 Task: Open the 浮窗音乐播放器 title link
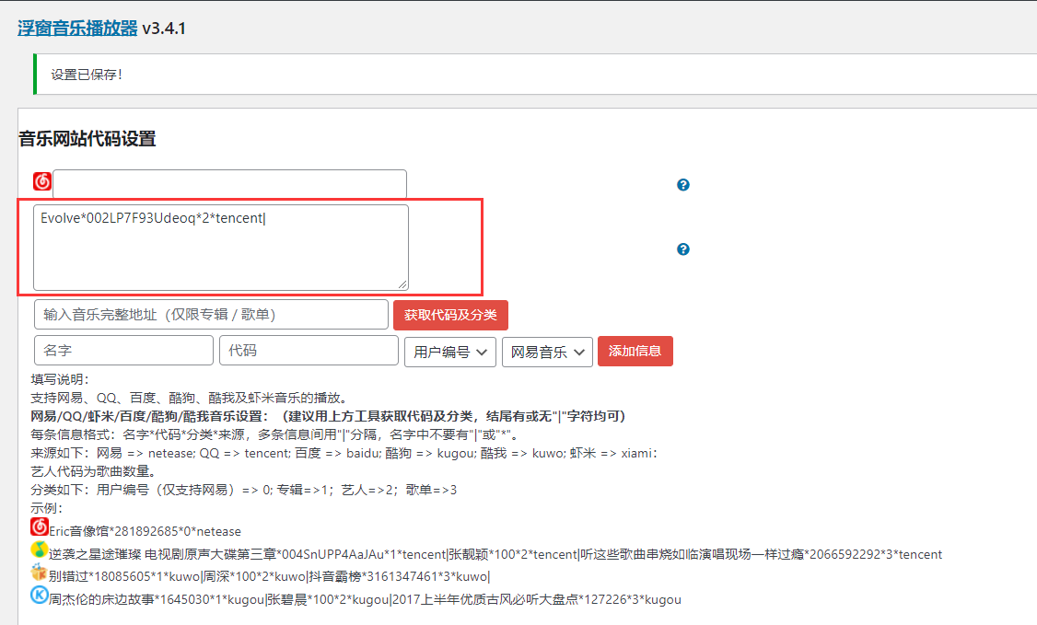tap(77, 29)
